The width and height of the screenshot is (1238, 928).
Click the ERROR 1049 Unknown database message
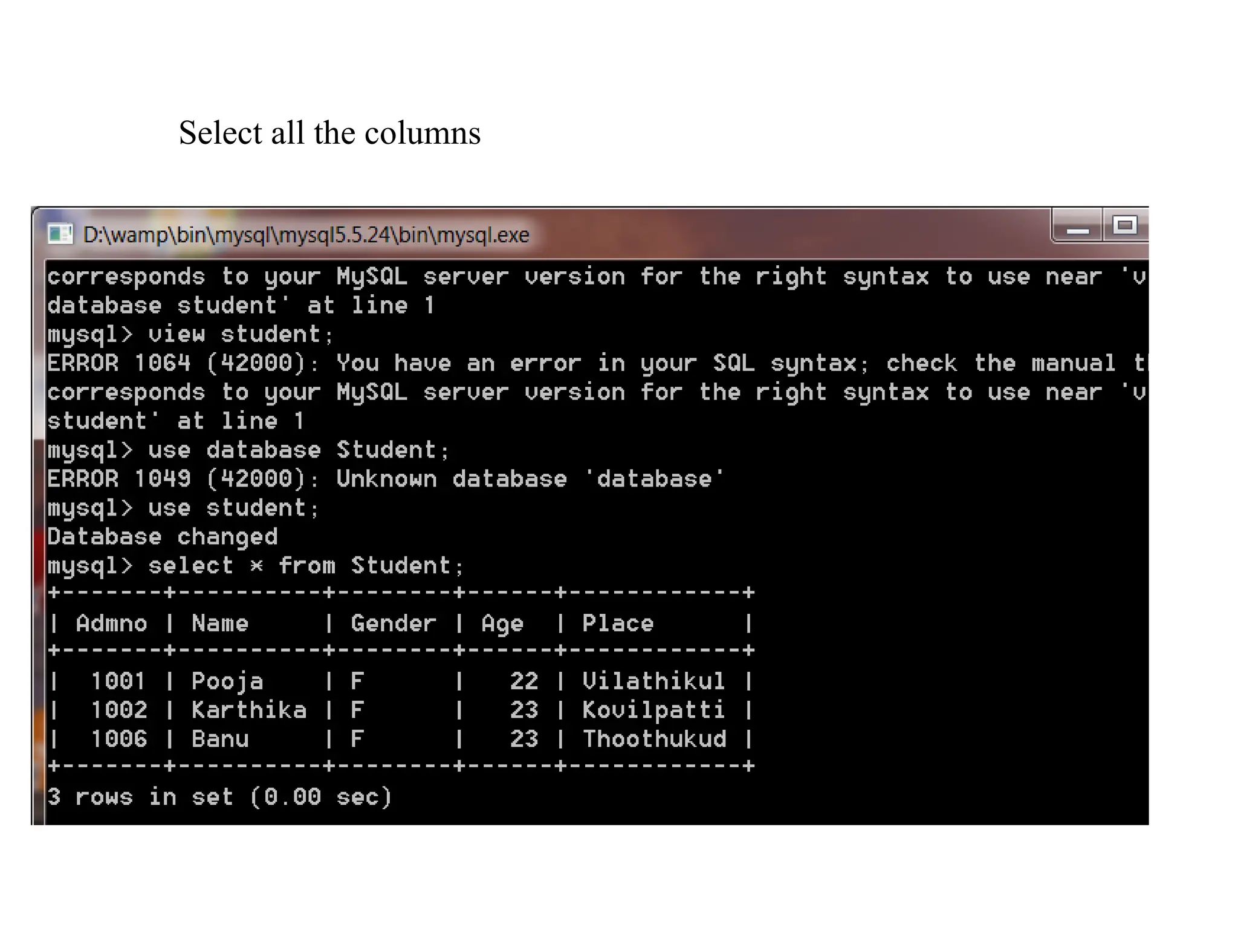point(386,478)
